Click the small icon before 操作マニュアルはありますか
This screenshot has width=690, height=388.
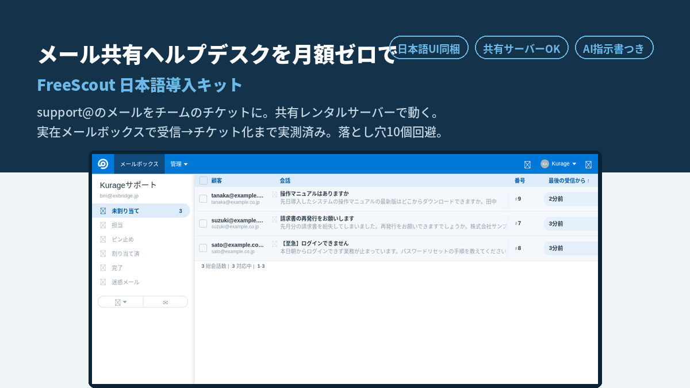(275, 194)
